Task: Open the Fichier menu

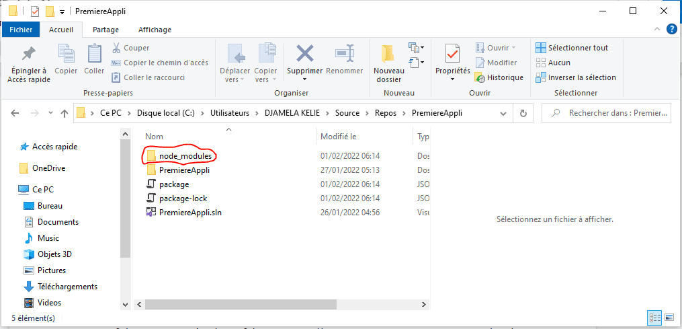Action: [21, 30]
